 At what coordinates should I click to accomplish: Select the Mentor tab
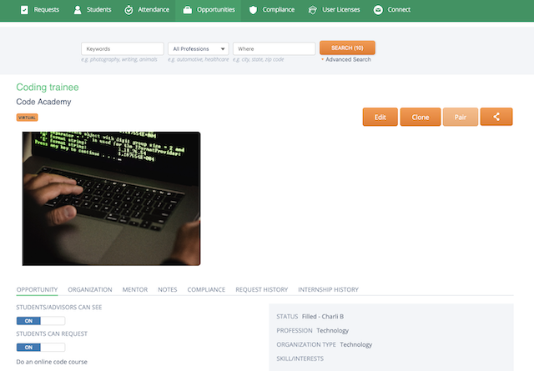click(134, 289)
